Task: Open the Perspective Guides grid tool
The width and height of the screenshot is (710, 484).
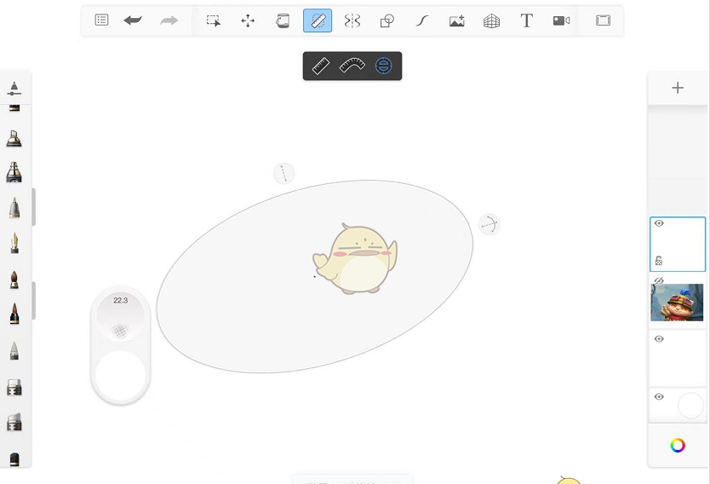Action: click(492, 20)
